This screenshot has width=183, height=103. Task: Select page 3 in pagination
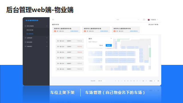tap(125, 81)
